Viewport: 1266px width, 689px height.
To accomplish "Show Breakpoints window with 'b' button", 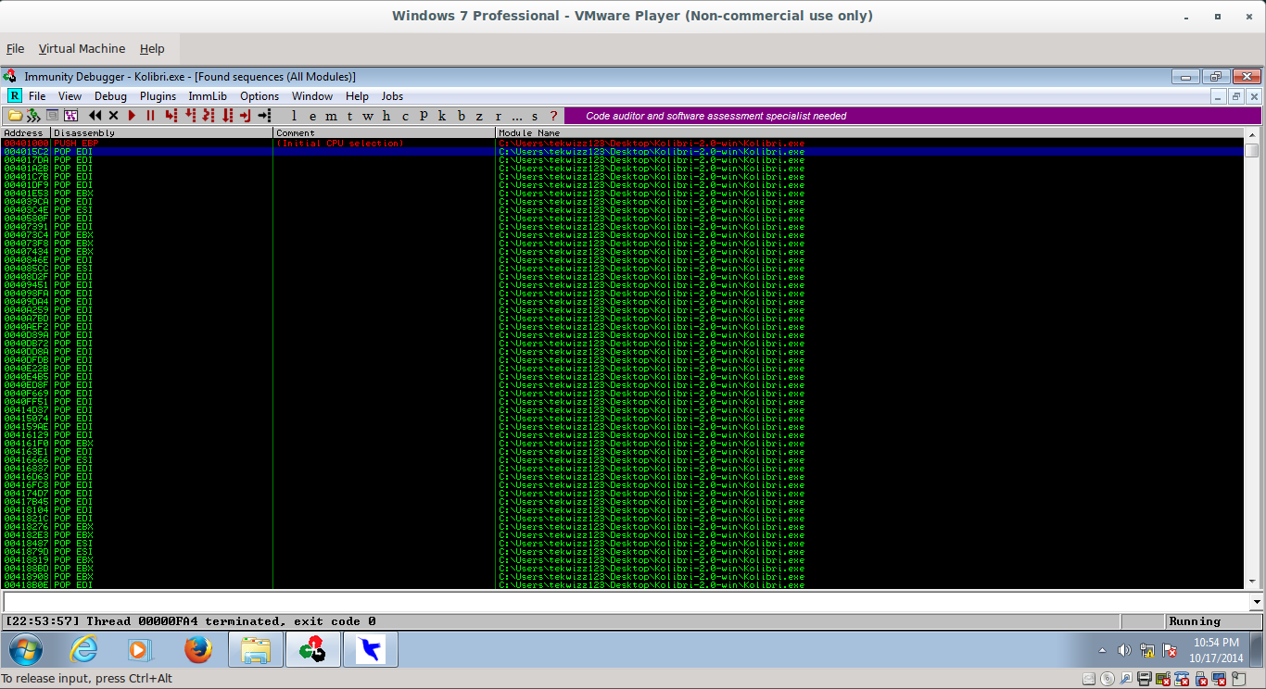I will point(461,116).
